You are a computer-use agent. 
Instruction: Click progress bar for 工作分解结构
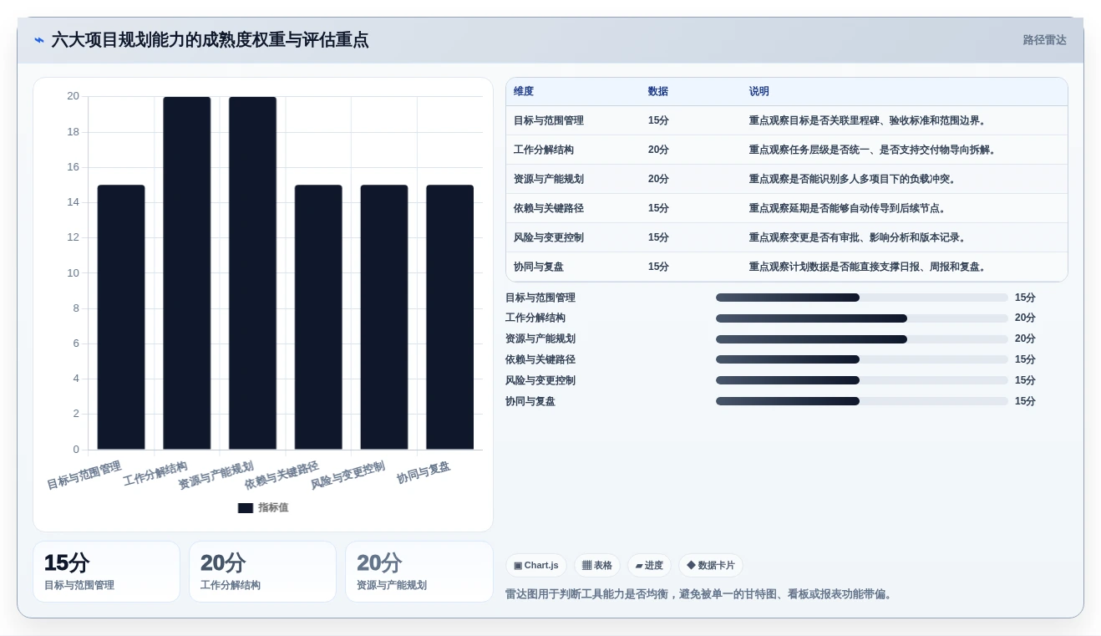(x=862, y=318)
